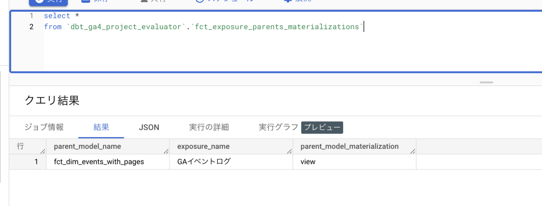542x206 pixels.
Task: Open the 実行グラフ tab
Action: pyautogui.click(x=278, y=127)
